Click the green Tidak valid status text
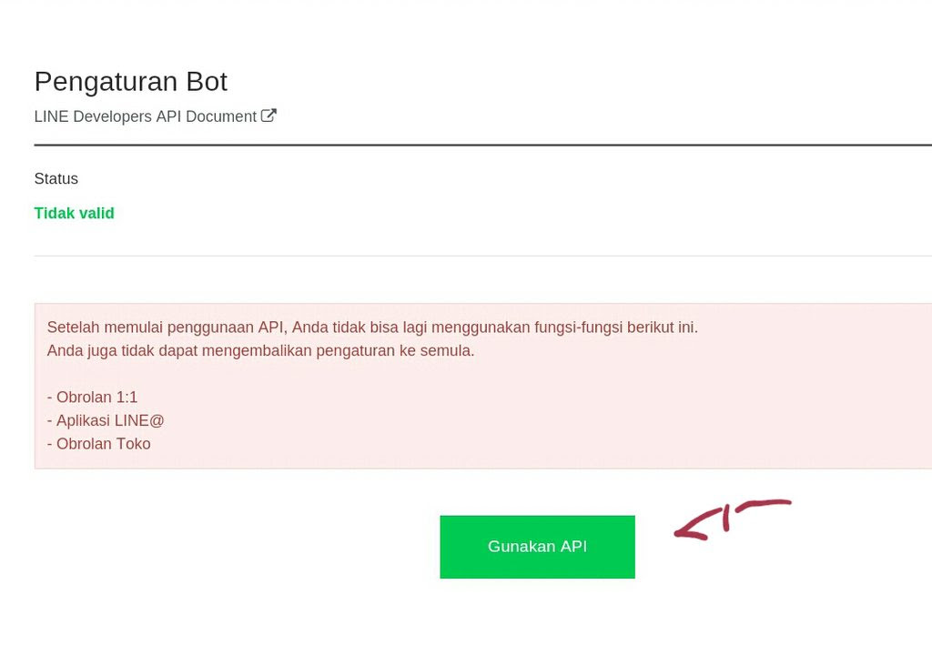Image resolution: width=932 pixels, height=665 pixels. [x=75, y=214]
